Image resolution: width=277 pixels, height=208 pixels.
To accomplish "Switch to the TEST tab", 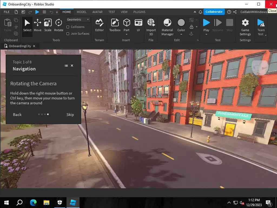I will tap(112, 12).
